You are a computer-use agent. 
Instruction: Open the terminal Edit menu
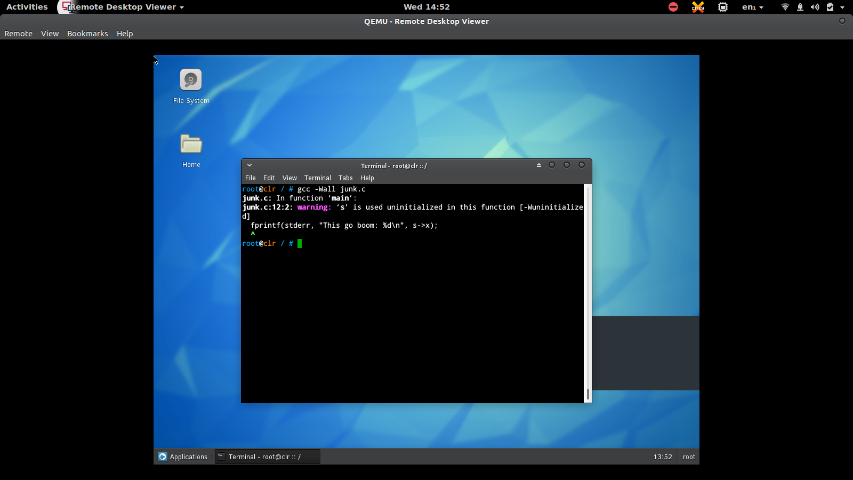[269, 178]
